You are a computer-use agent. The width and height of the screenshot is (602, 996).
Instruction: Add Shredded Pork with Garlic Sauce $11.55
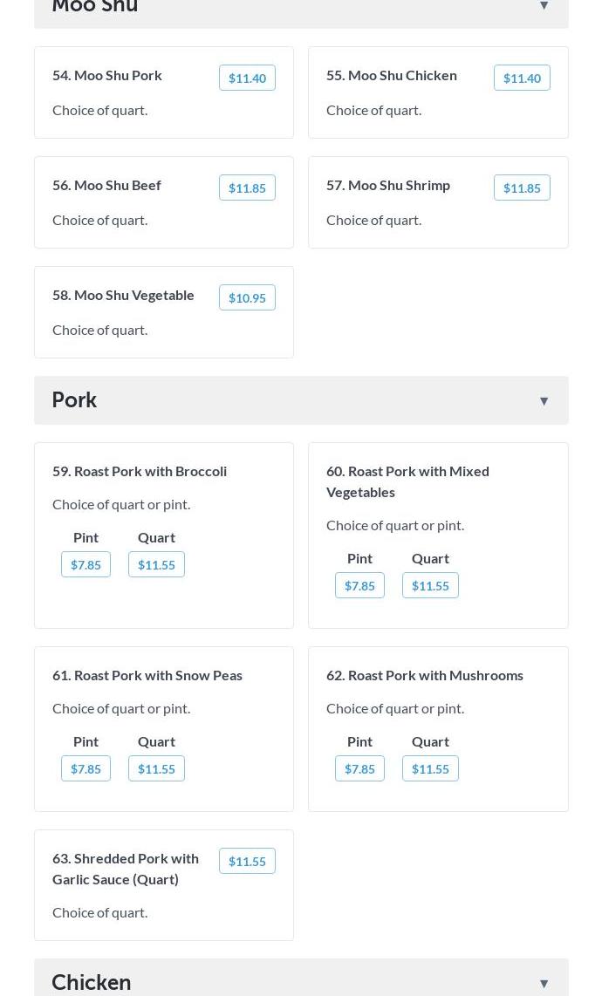pos(247,862)
